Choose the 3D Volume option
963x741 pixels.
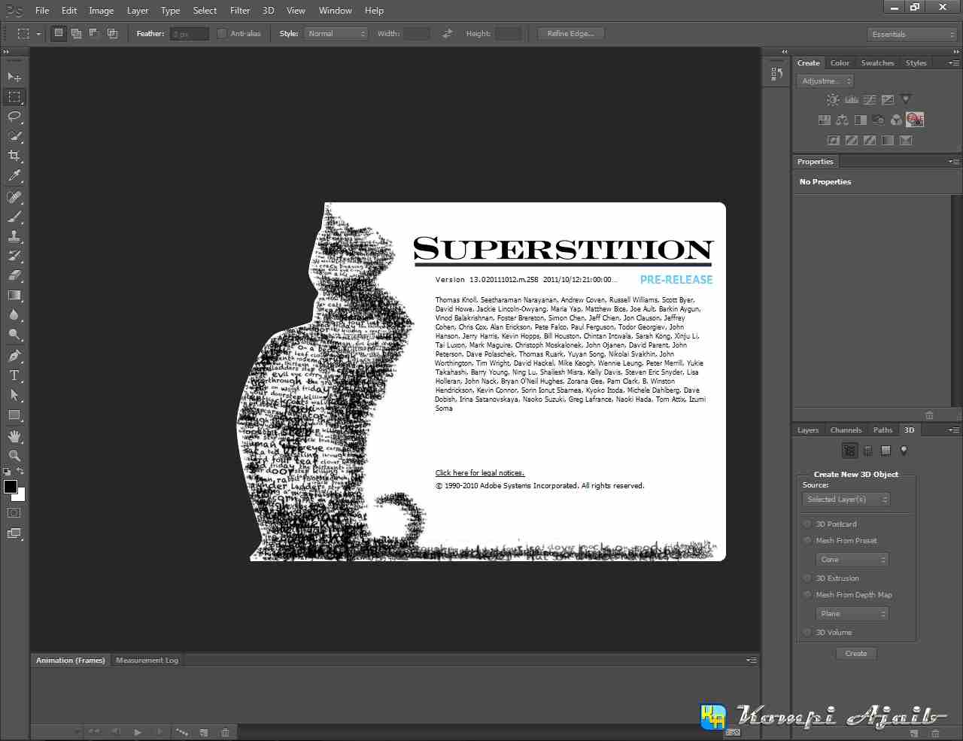pos(807,632)
